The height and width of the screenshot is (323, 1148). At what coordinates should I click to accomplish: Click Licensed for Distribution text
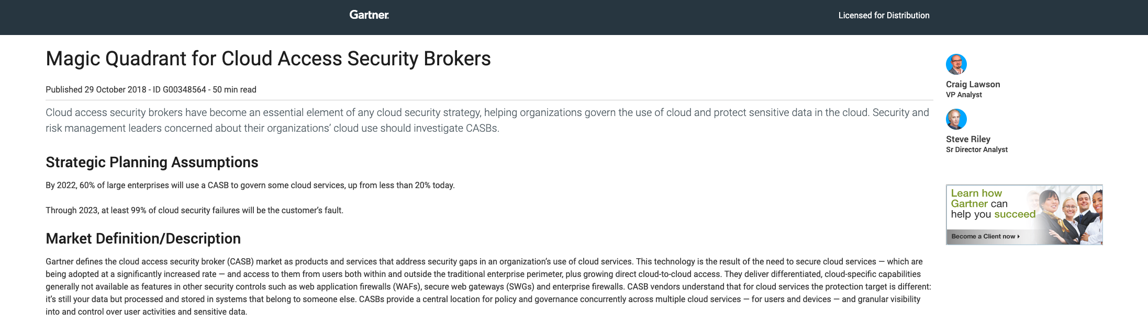(x=884, y=15)
